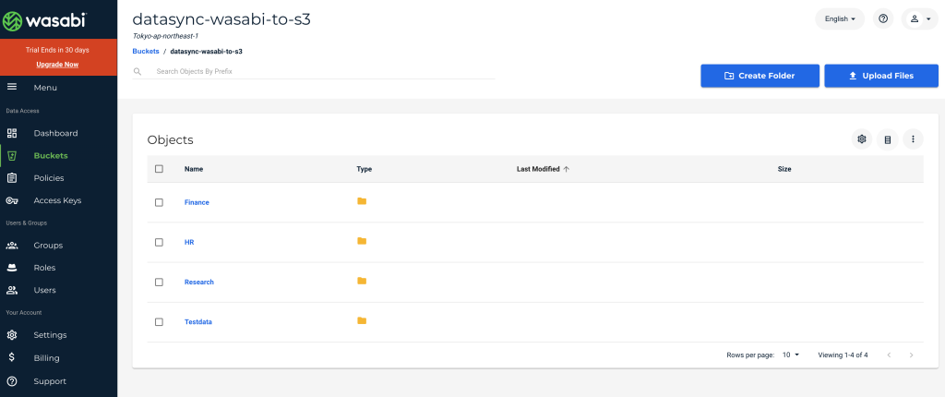
Task: Click the help question mark icon
Action: (883, 18)
